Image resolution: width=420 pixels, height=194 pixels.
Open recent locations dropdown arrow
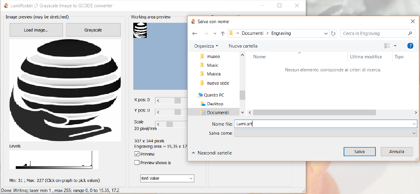pyautogui.click(x=215, y=34)
